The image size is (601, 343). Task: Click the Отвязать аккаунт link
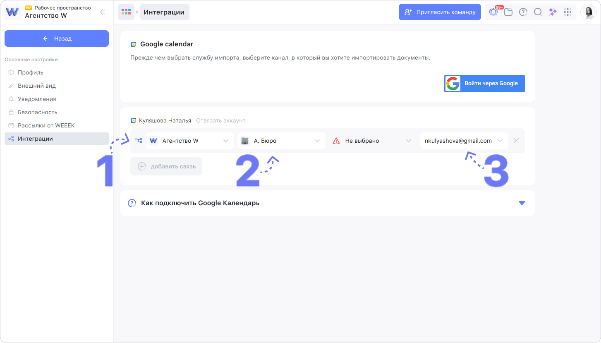pyautogui.click(x=220, y=120)
